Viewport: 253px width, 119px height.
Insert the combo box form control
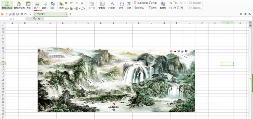[174, 8]
